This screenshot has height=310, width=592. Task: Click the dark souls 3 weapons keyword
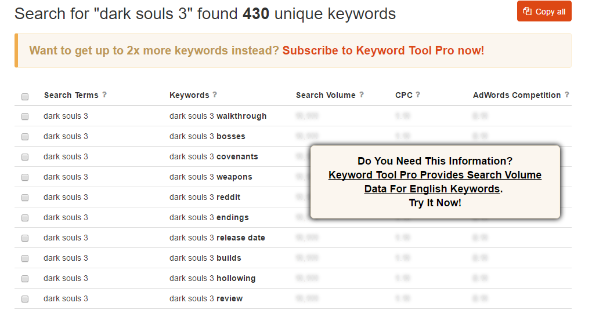pyautogui.click(x=211, y=177)
